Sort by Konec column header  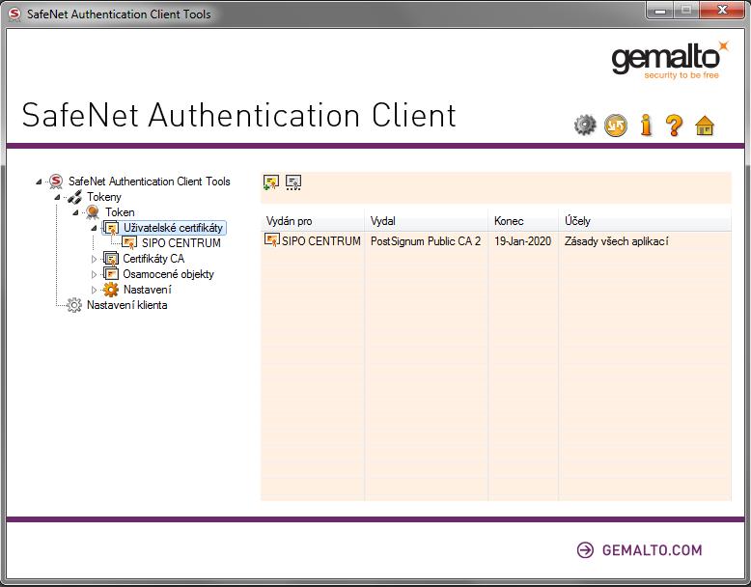point(523,221)
